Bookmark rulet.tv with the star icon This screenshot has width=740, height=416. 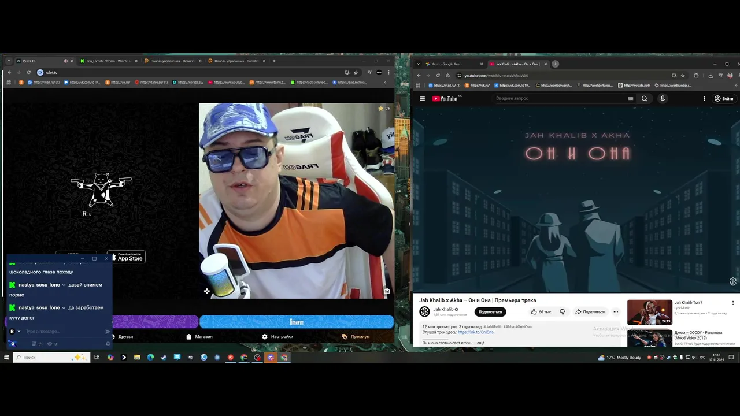(356, 73)
